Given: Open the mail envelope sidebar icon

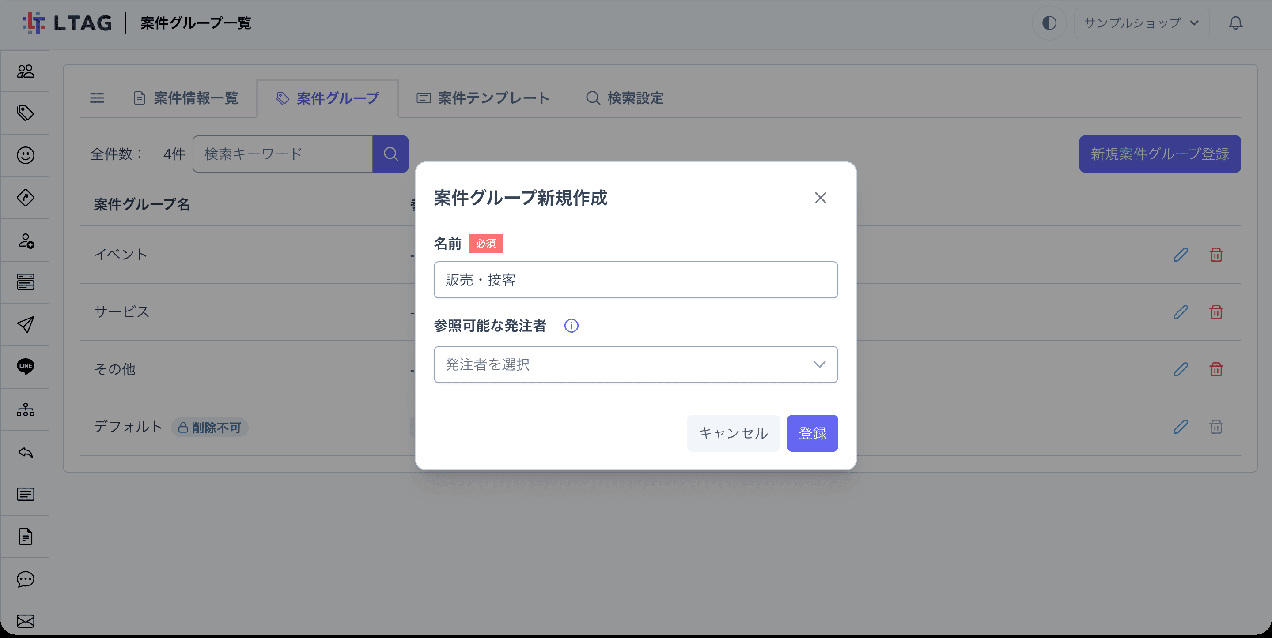Looking at the screenshot, I should [25, 621].
